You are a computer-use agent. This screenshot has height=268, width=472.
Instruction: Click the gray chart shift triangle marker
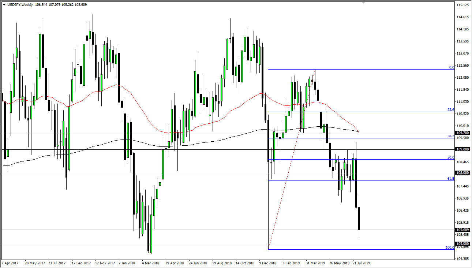363,3
